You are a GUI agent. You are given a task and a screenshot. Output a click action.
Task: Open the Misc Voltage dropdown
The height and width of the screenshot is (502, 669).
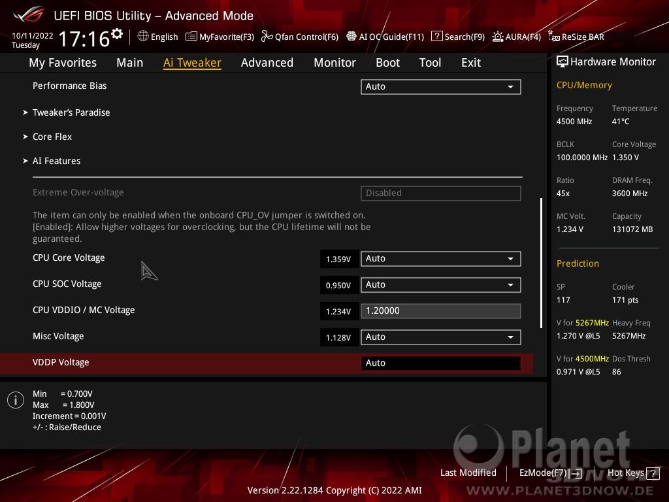[441, 337]
